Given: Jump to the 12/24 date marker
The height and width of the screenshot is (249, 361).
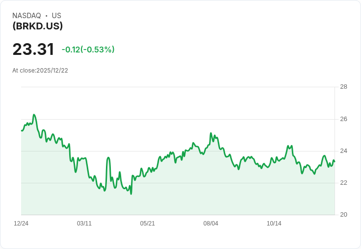Looking at the screenshot, I should coord(21,224).
